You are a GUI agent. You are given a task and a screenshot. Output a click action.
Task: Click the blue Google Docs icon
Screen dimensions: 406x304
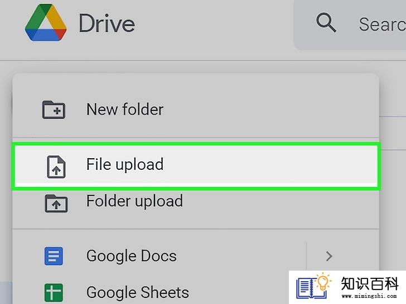point(54,256)
